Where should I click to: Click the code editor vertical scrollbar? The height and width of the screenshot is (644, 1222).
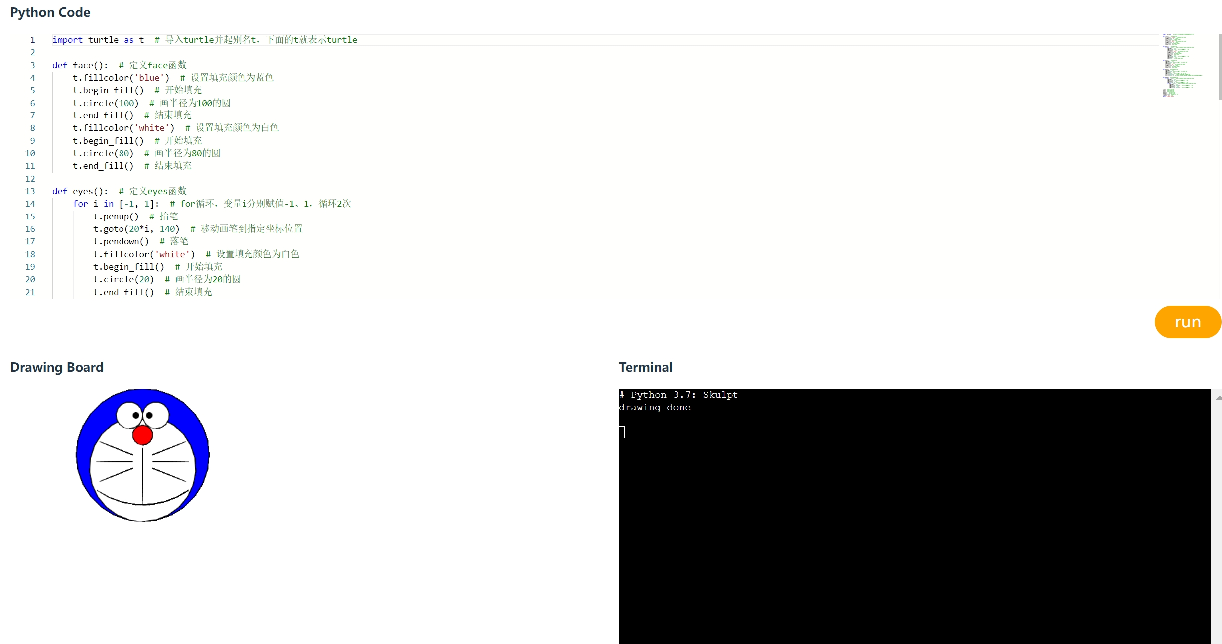click(x=1220, y=67)
